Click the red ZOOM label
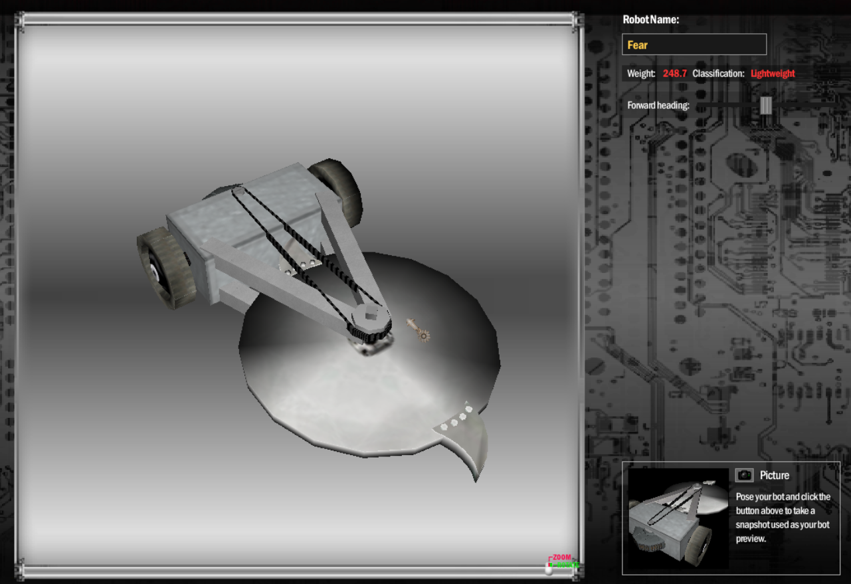This screenshot has width=851, height=584. click(x=562, y=557)
